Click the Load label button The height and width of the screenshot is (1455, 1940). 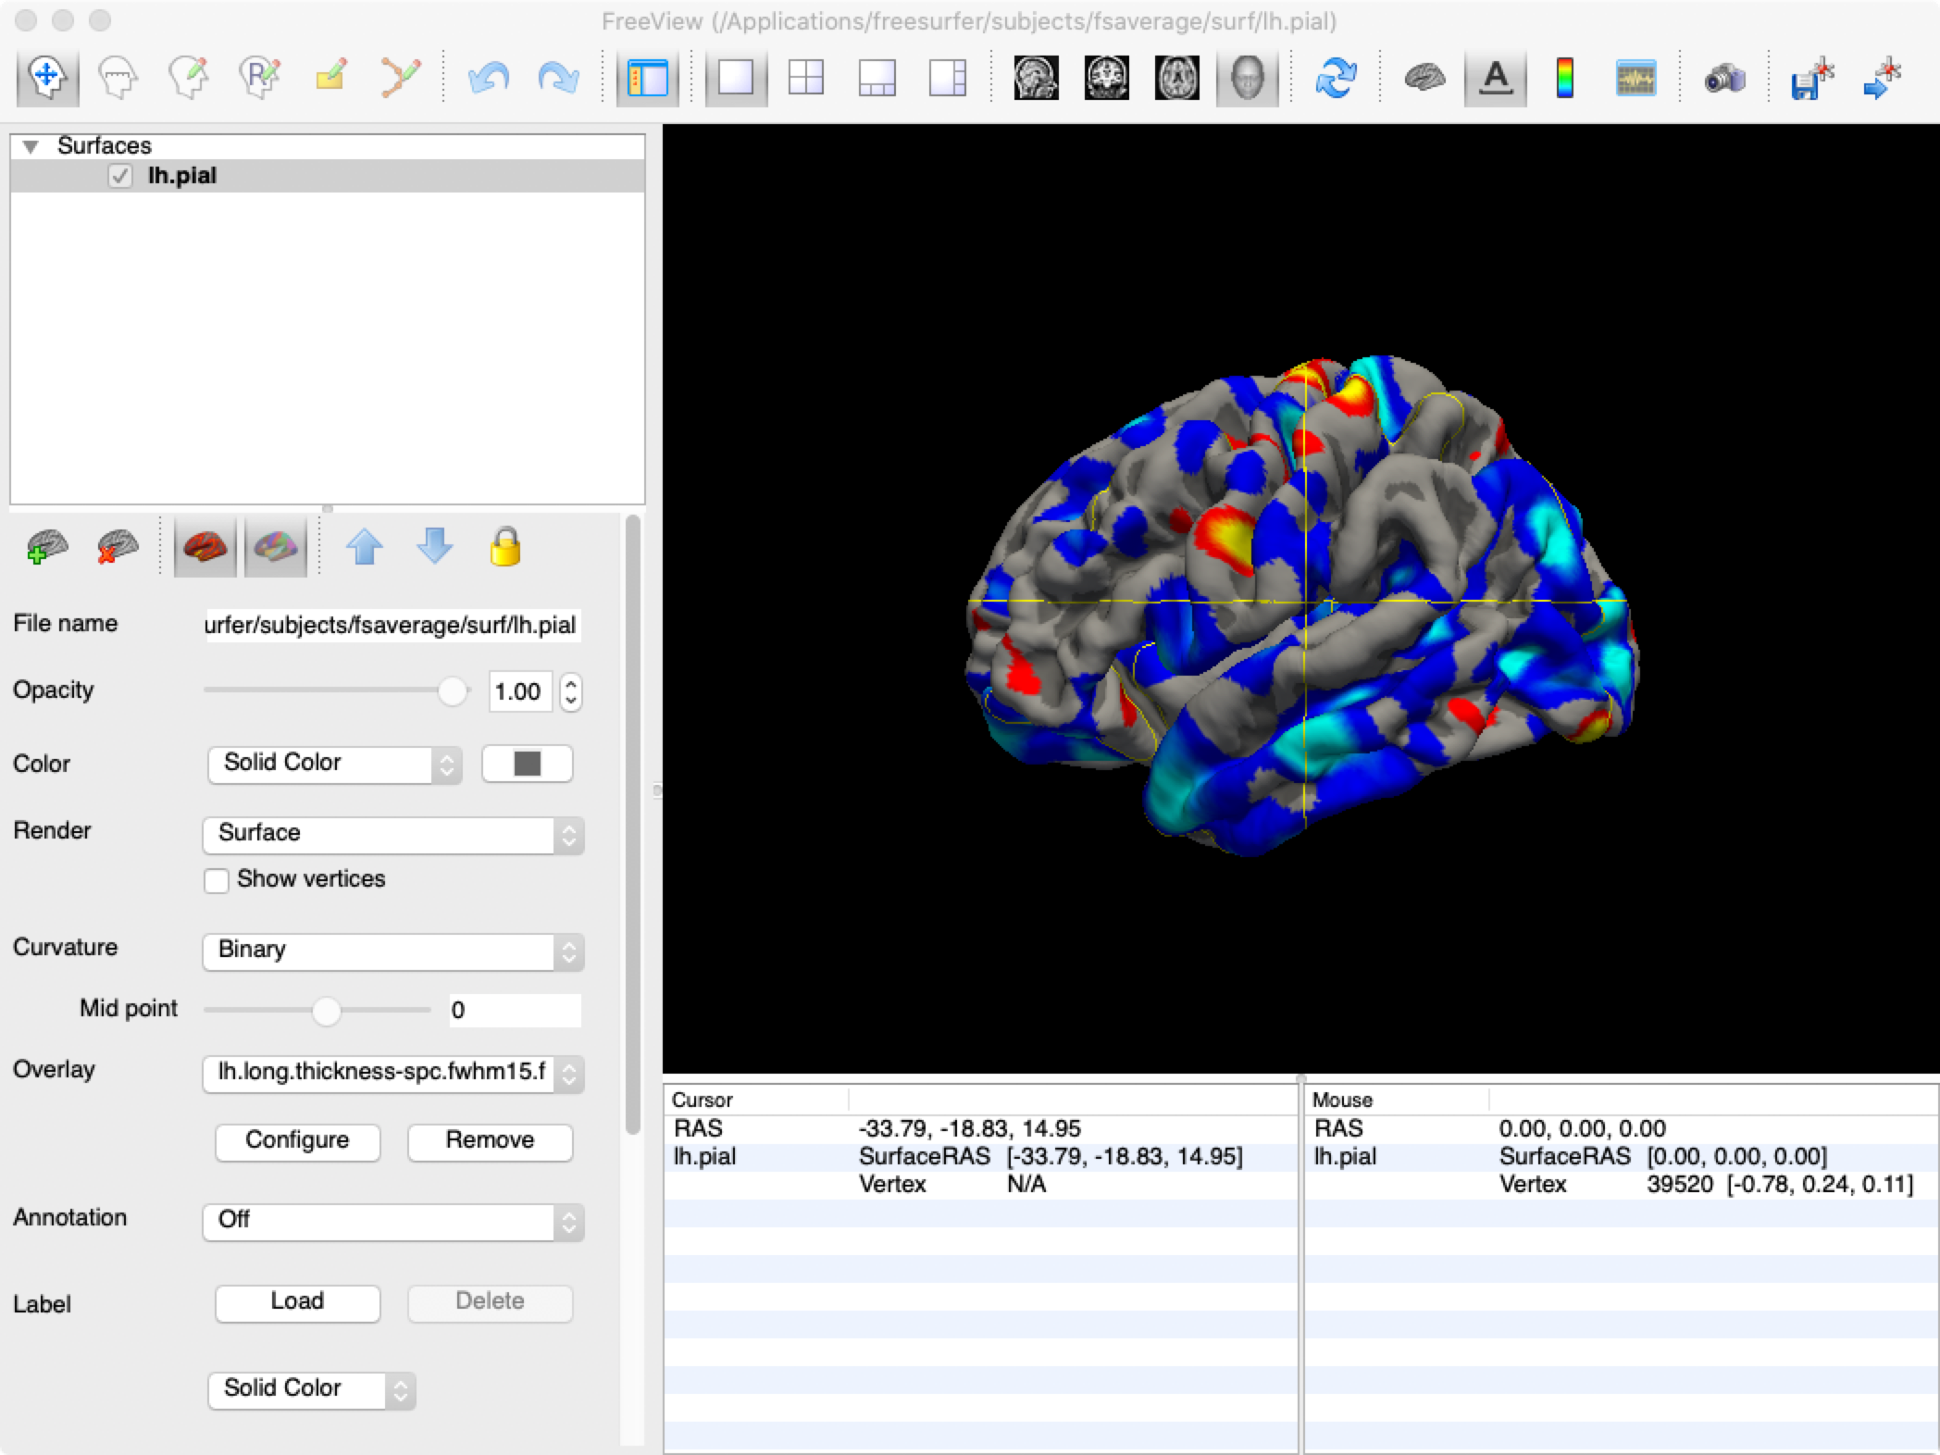click(x=297, y=1302)
